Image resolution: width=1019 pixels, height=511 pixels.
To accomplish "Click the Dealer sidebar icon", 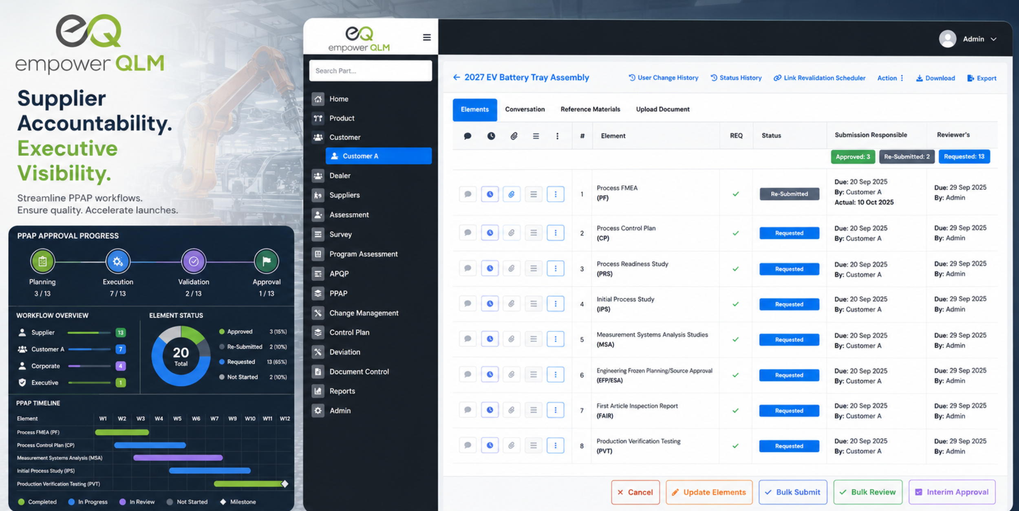I will 318,176.
